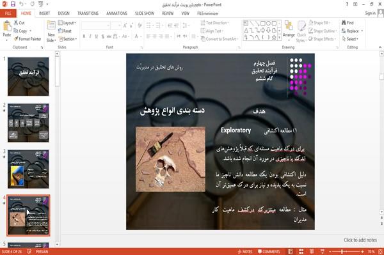The height and width of the screenshot is (255, 384).
Task: Click Decrease Font Size icon
Action: coord(131,26)
